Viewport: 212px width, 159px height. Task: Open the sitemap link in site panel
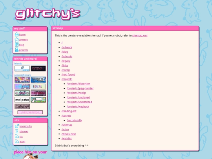coord(24,131)
